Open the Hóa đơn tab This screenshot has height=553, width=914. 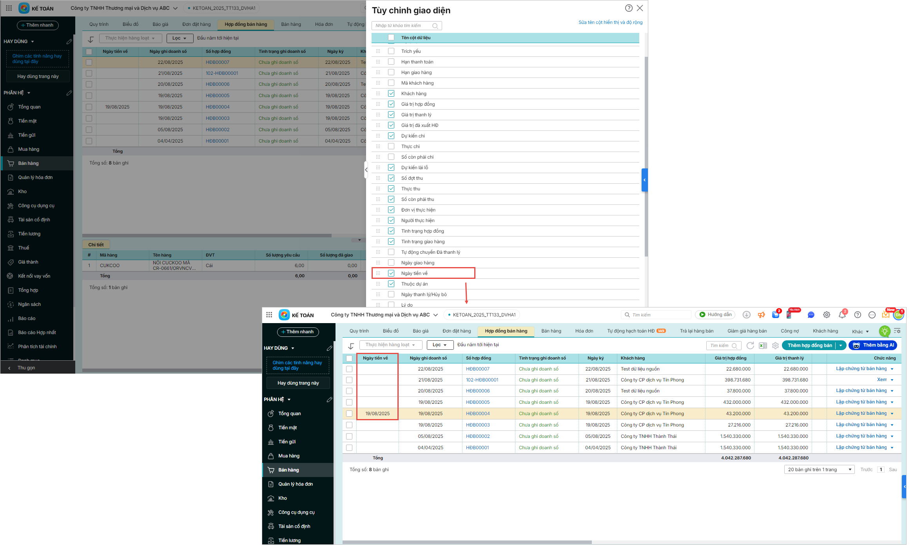[x=584, y=331]
